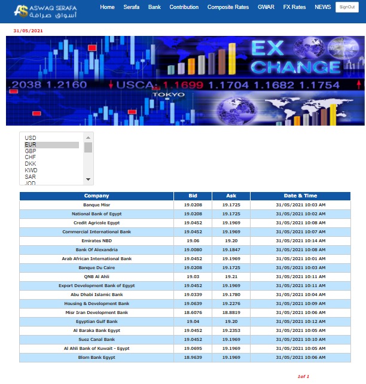Click Credit Agricole Egypt
The image size is (366, 384).
click(96, 223)
